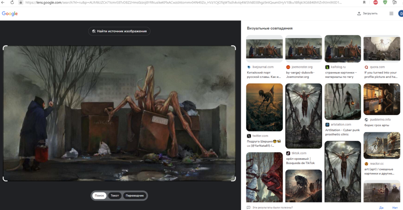
Task: Click the reactor.cc favicon
Action: tap(366, 163)
